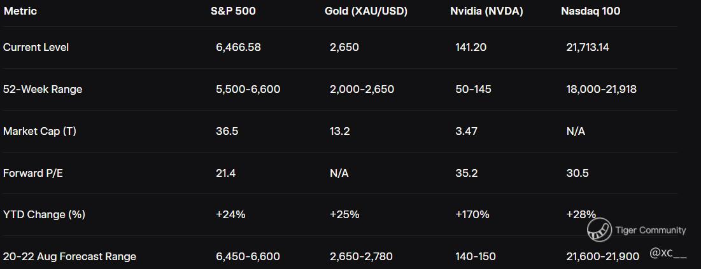Click the YTD Change (%) row label
This screenshot has height=269, width=701.
click(x=44, y=214)
